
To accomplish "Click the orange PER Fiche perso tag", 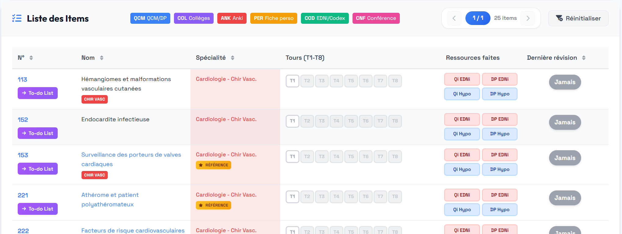I will pyautogui.click(x=273, y=18).
